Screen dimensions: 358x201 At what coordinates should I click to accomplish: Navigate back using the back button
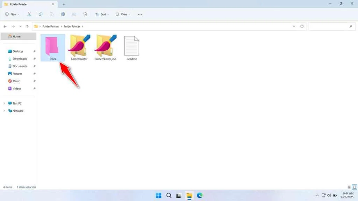(5, 26)
